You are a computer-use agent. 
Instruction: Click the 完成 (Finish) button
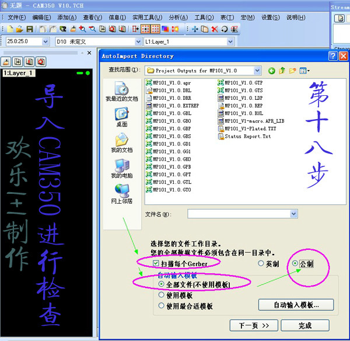tap(305, 325)
